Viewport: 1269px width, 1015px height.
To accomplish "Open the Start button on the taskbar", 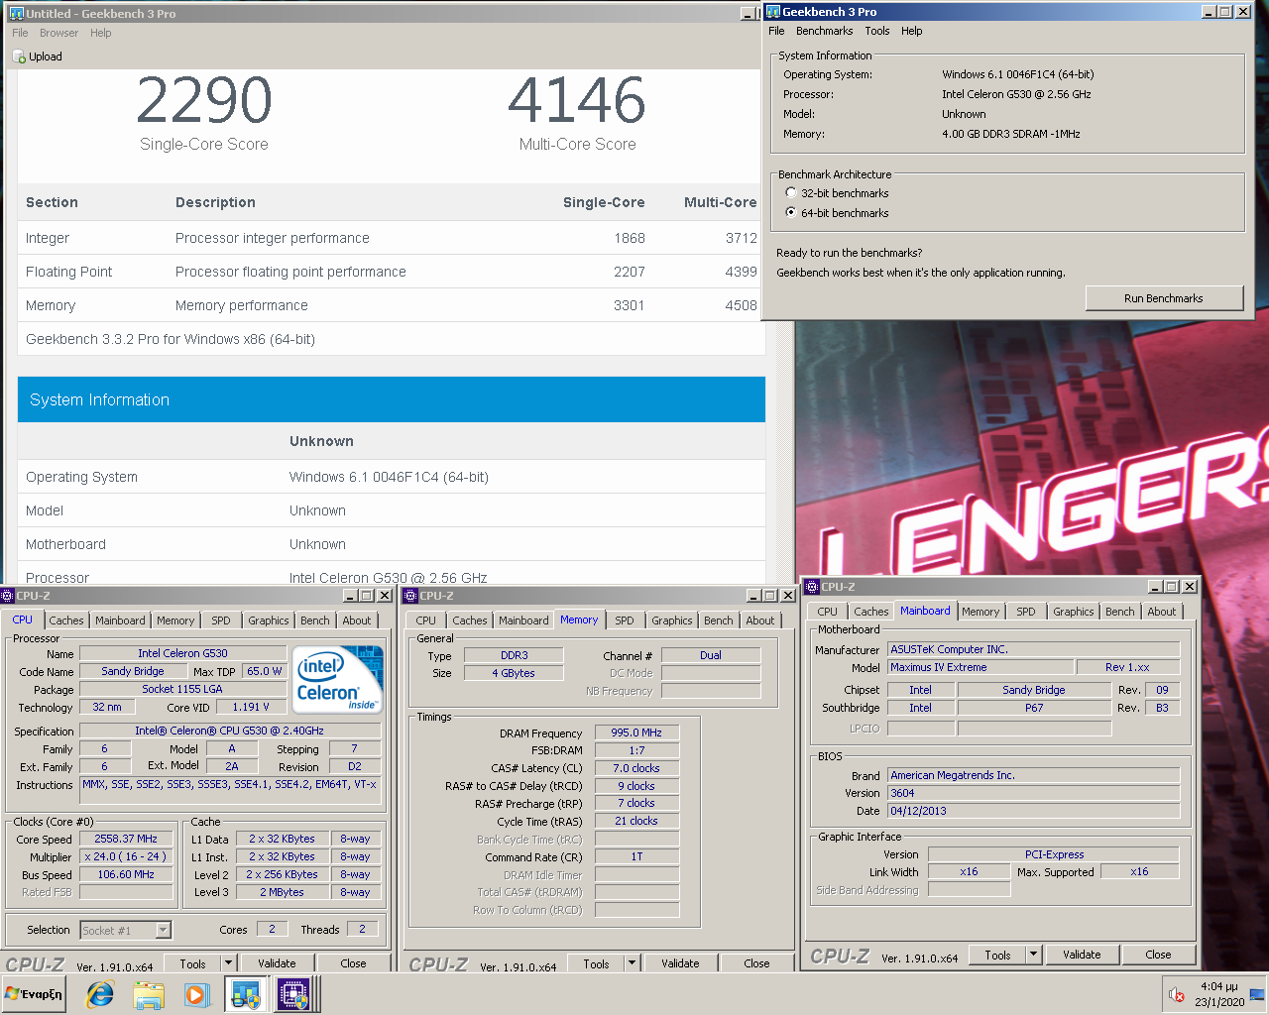I will click(35, 993).
